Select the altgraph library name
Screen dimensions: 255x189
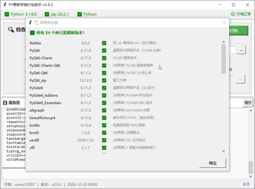click(x=37, y=110)
